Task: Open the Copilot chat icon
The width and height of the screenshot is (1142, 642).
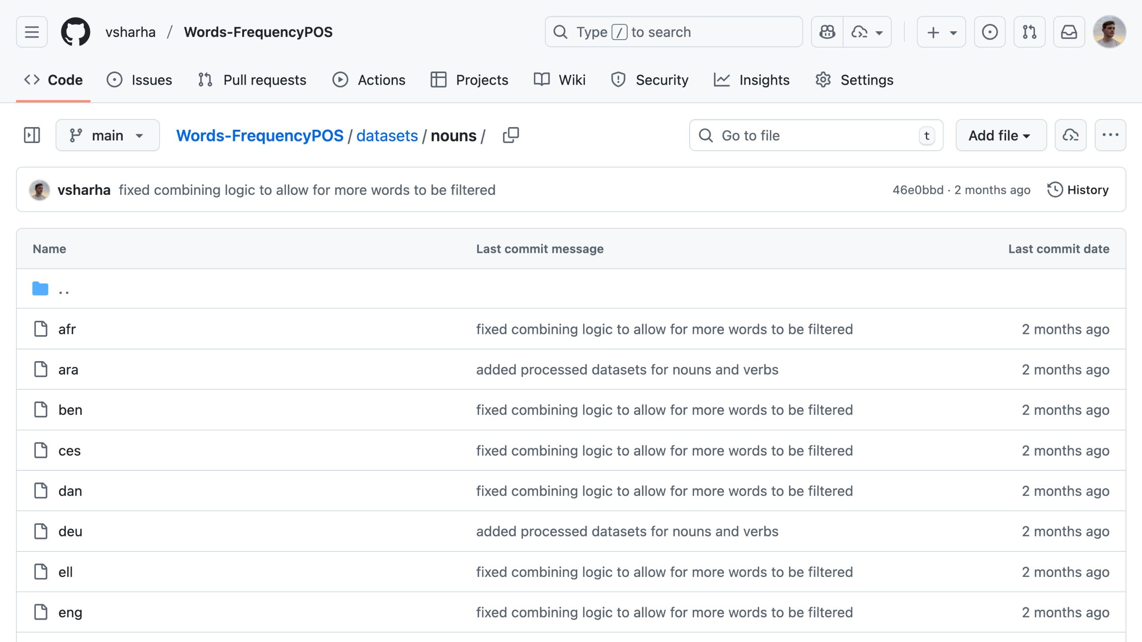Action: (827, 32)
